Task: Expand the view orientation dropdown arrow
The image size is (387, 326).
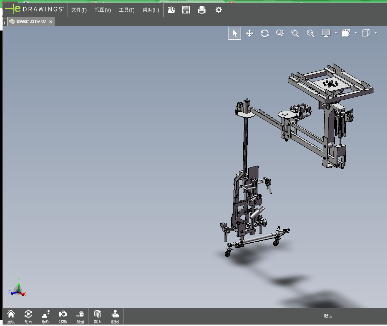Action: [x=356, y=33]
